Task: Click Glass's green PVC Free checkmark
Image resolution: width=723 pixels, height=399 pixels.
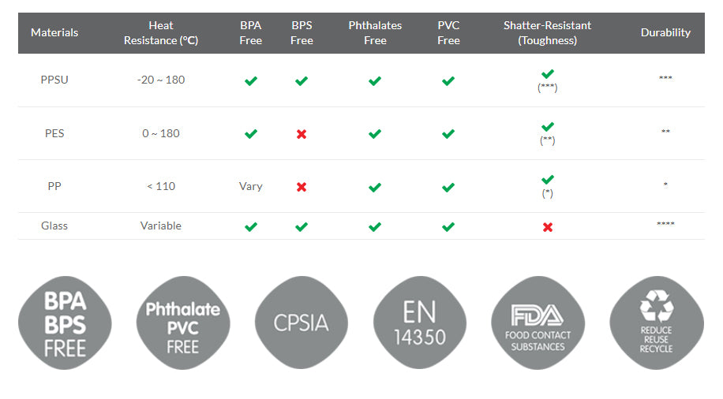Action: 448,226
